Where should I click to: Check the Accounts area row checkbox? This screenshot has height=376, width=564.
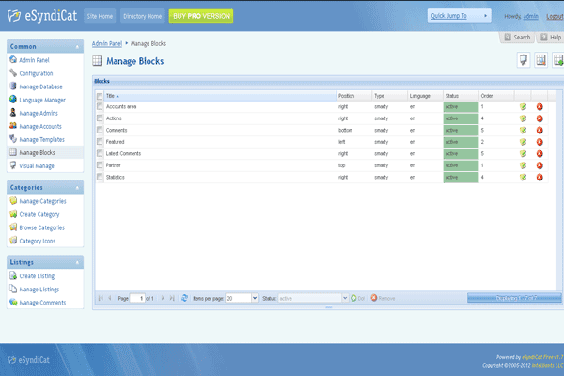pos(100,107)
